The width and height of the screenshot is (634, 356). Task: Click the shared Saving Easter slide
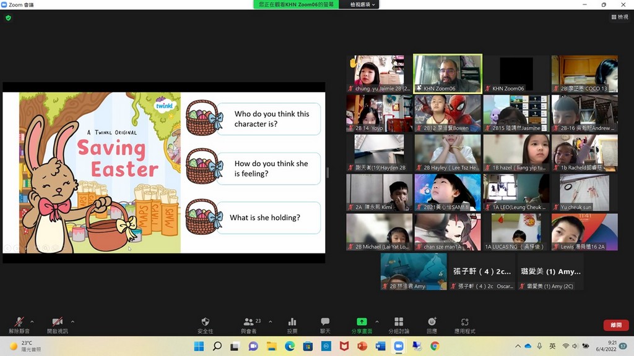point(163,173)
